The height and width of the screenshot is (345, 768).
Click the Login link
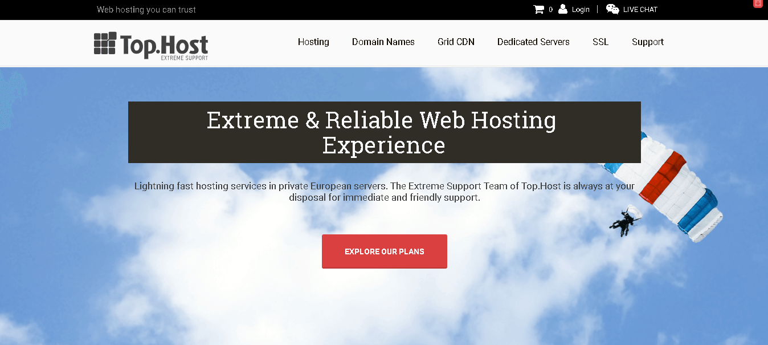click(x=581, y=9)
